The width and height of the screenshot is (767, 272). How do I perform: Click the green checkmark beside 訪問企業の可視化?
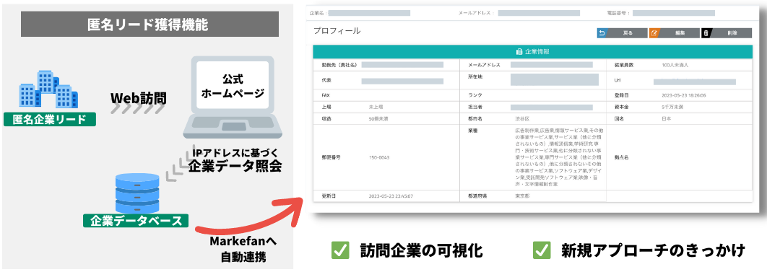[x=339, y=250]
